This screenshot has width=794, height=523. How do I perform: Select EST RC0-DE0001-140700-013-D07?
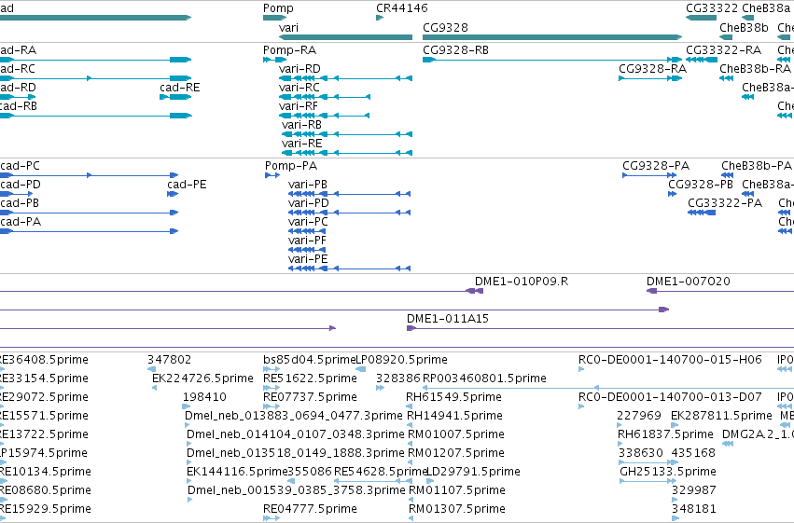click(670, 397)
